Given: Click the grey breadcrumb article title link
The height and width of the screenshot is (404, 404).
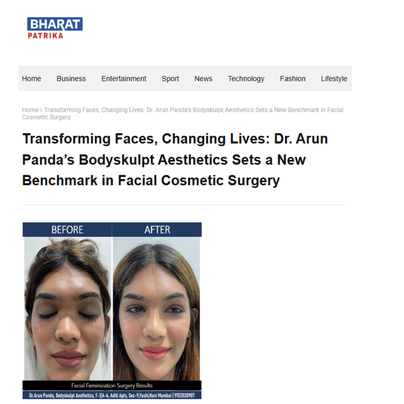Looking at the screenshot, I should click(x=183, y=114).
